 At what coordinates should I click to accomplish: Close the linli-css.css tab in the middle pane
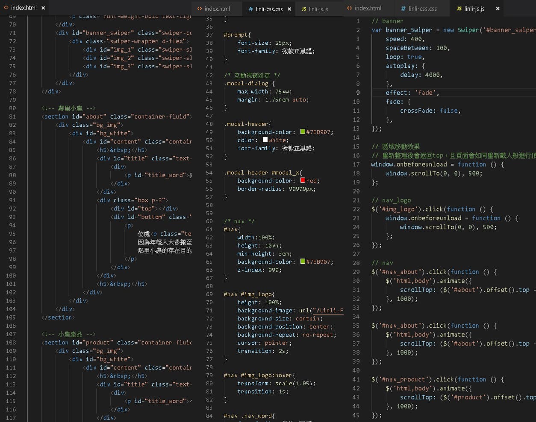[289, 9]
